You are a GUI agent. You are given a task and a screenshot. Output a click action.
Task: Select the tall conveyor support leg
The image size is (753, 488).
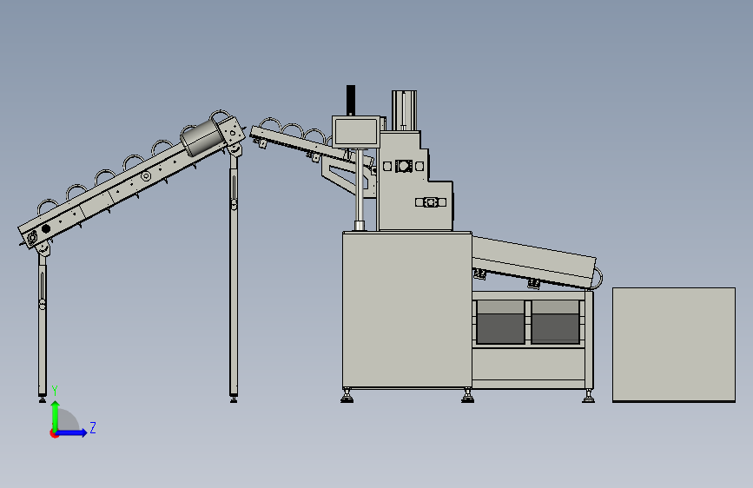tap(234, 276)
